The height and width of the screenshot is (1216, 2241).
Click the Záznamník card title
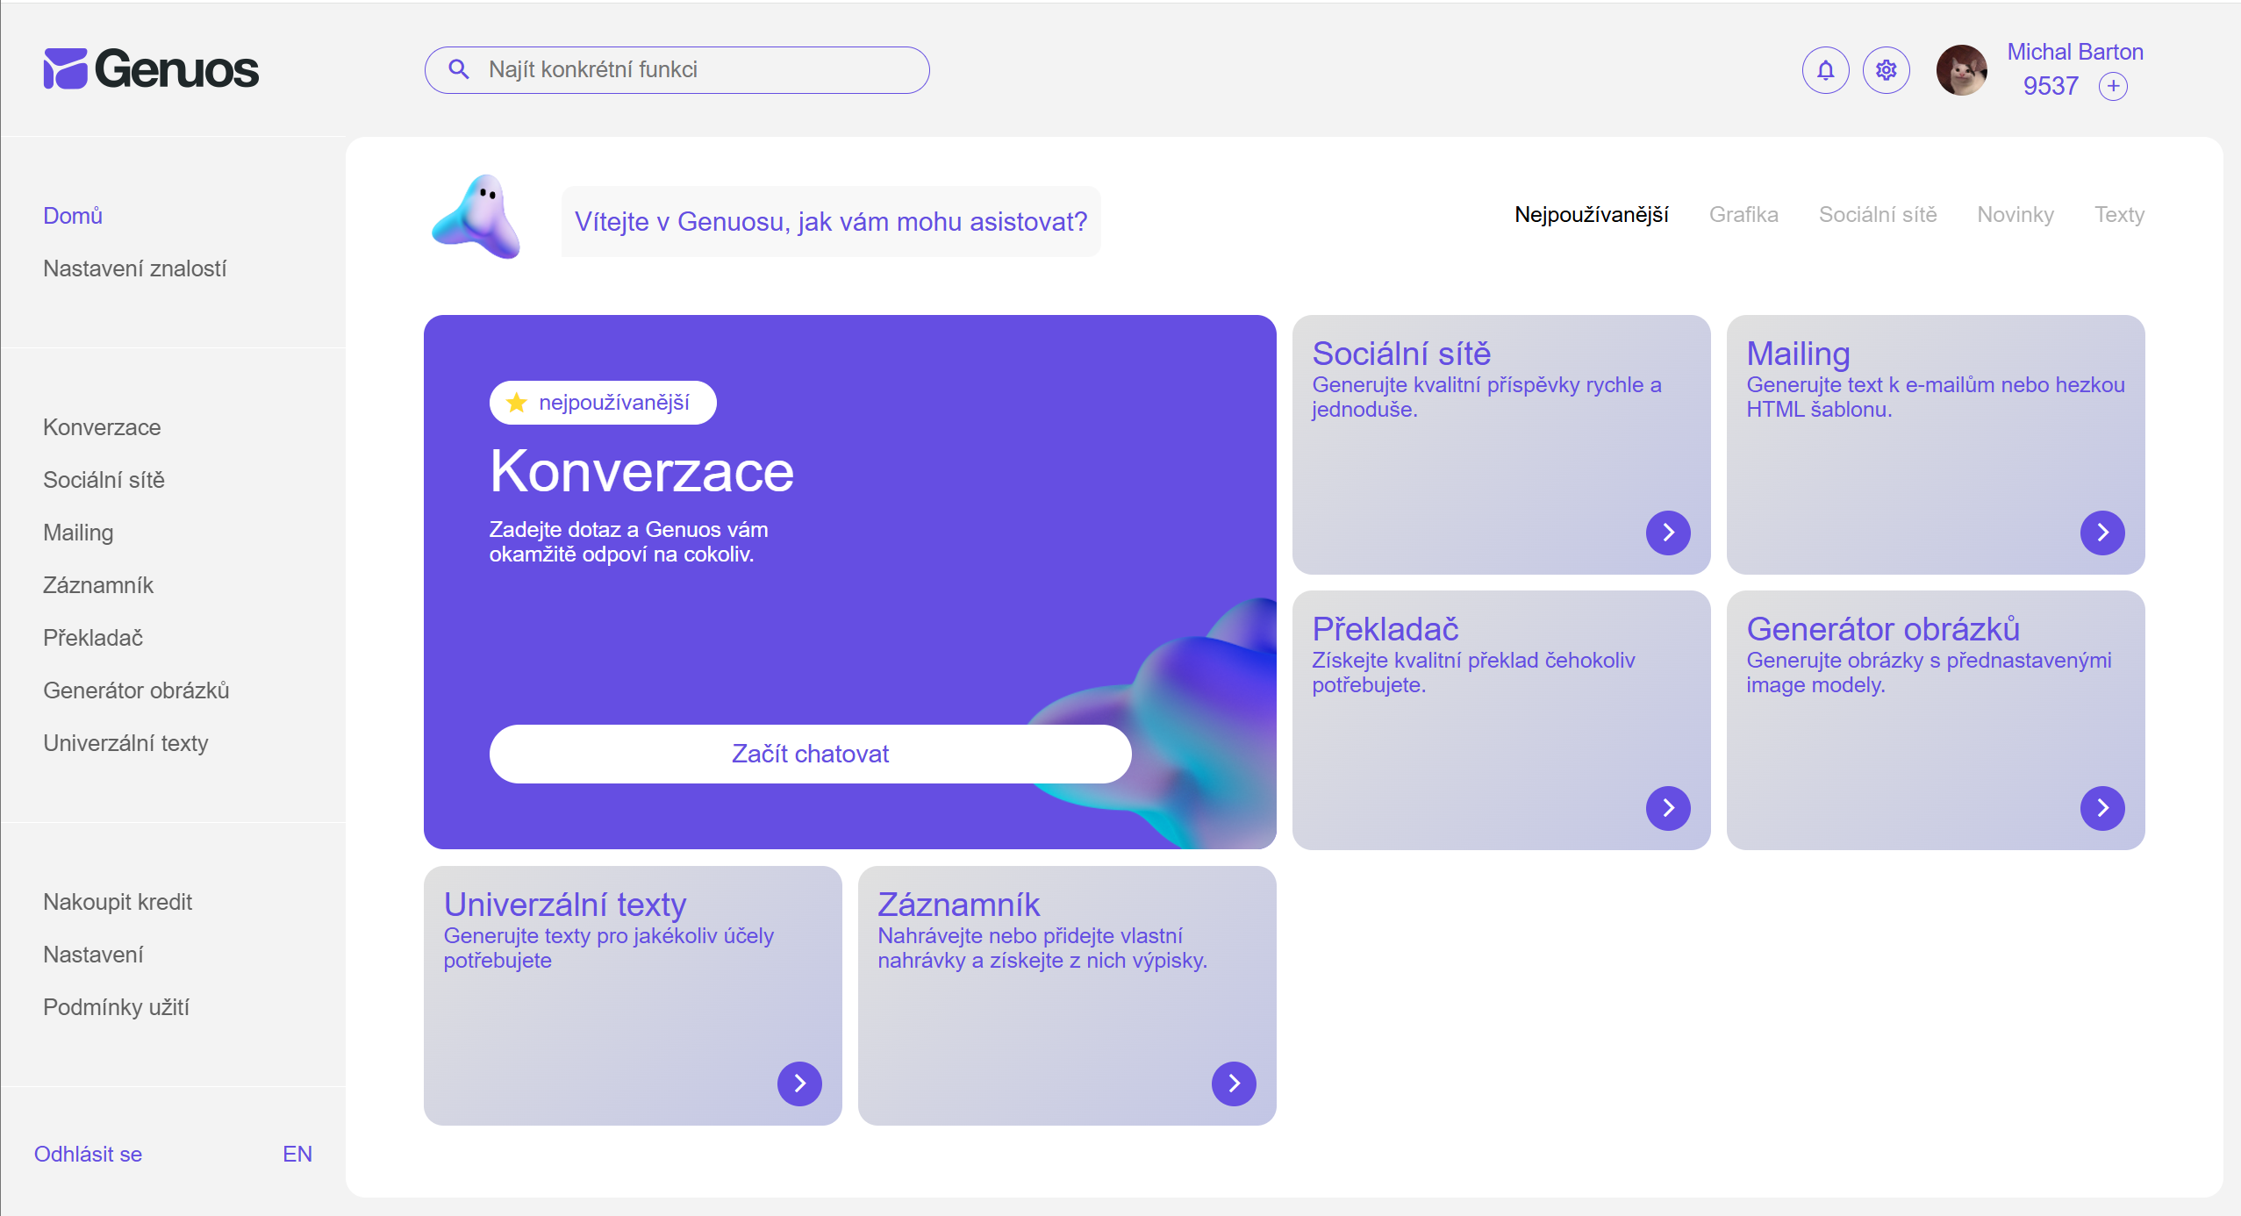958,905
